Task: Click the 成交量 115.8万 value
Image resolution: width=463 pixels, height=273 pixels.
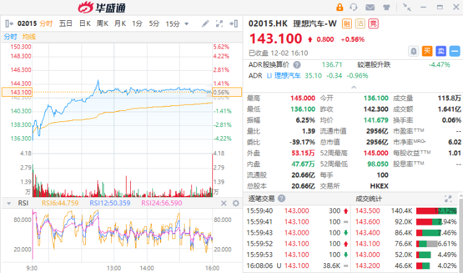Action: click(449, 98)
